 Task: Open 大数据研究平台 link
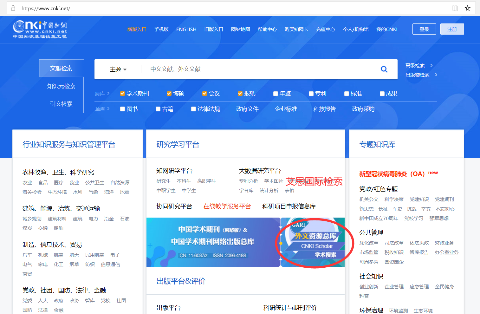260,171
